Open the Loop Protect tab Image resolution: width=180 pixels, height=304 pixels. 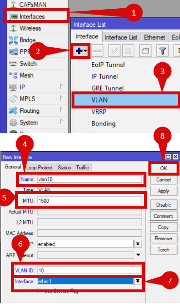click(39, 167)
